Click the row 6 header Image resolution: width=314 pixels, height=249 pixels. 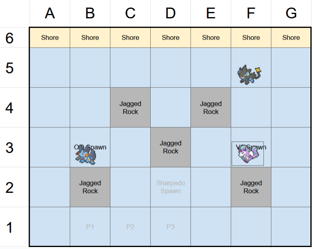(x=10, y=38)
